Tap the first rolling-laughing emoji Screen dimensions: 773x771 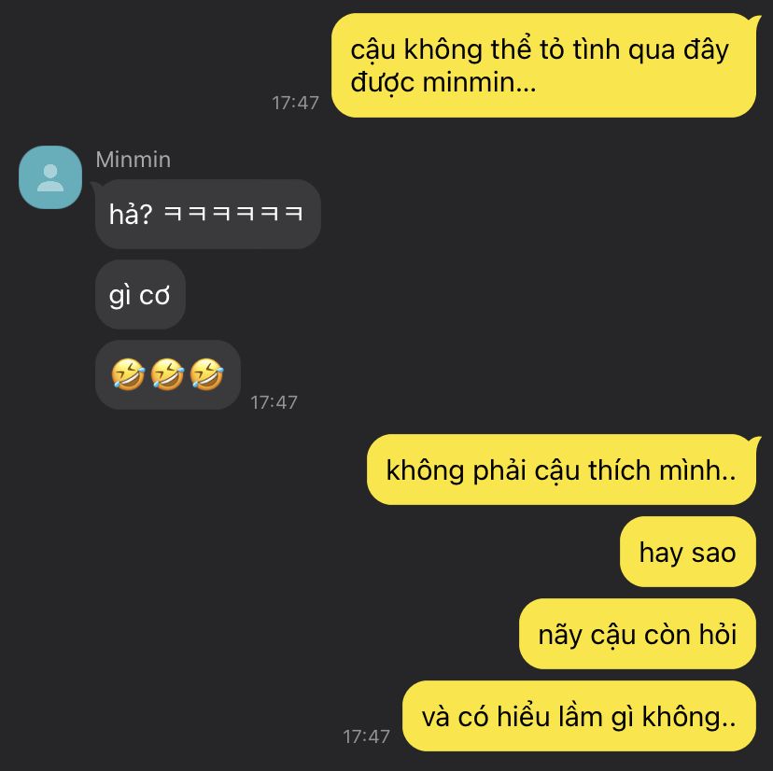(x=128, y=374)
